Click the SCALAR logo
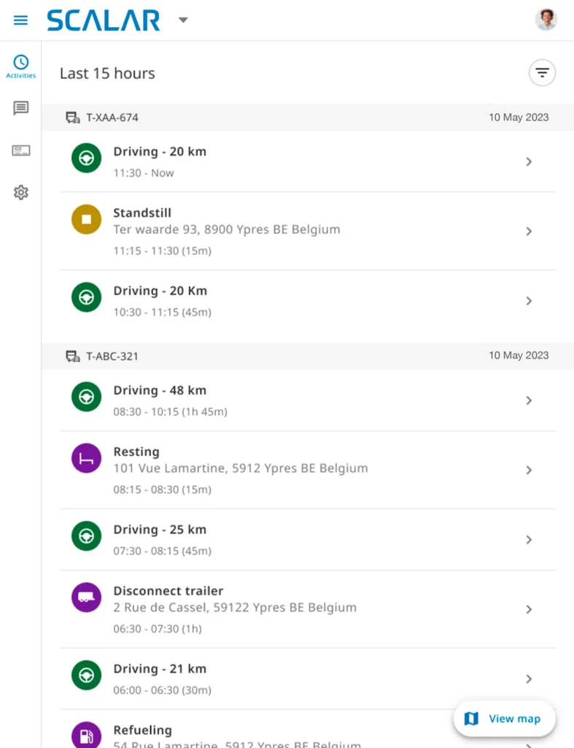This screenshot has height=748, width=574. (x=104, y=20)
